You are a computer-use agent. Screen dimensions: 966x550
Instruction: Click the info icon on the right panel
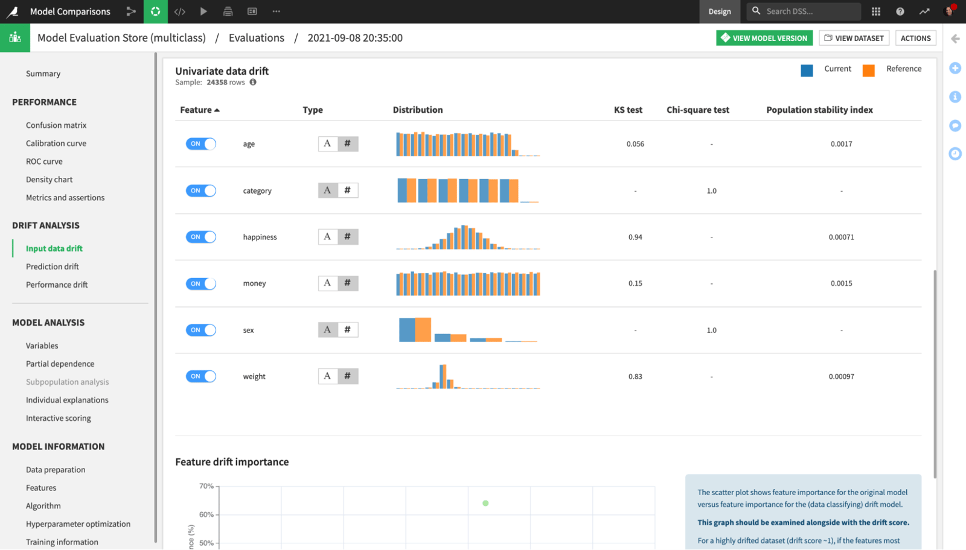(955, 96)
